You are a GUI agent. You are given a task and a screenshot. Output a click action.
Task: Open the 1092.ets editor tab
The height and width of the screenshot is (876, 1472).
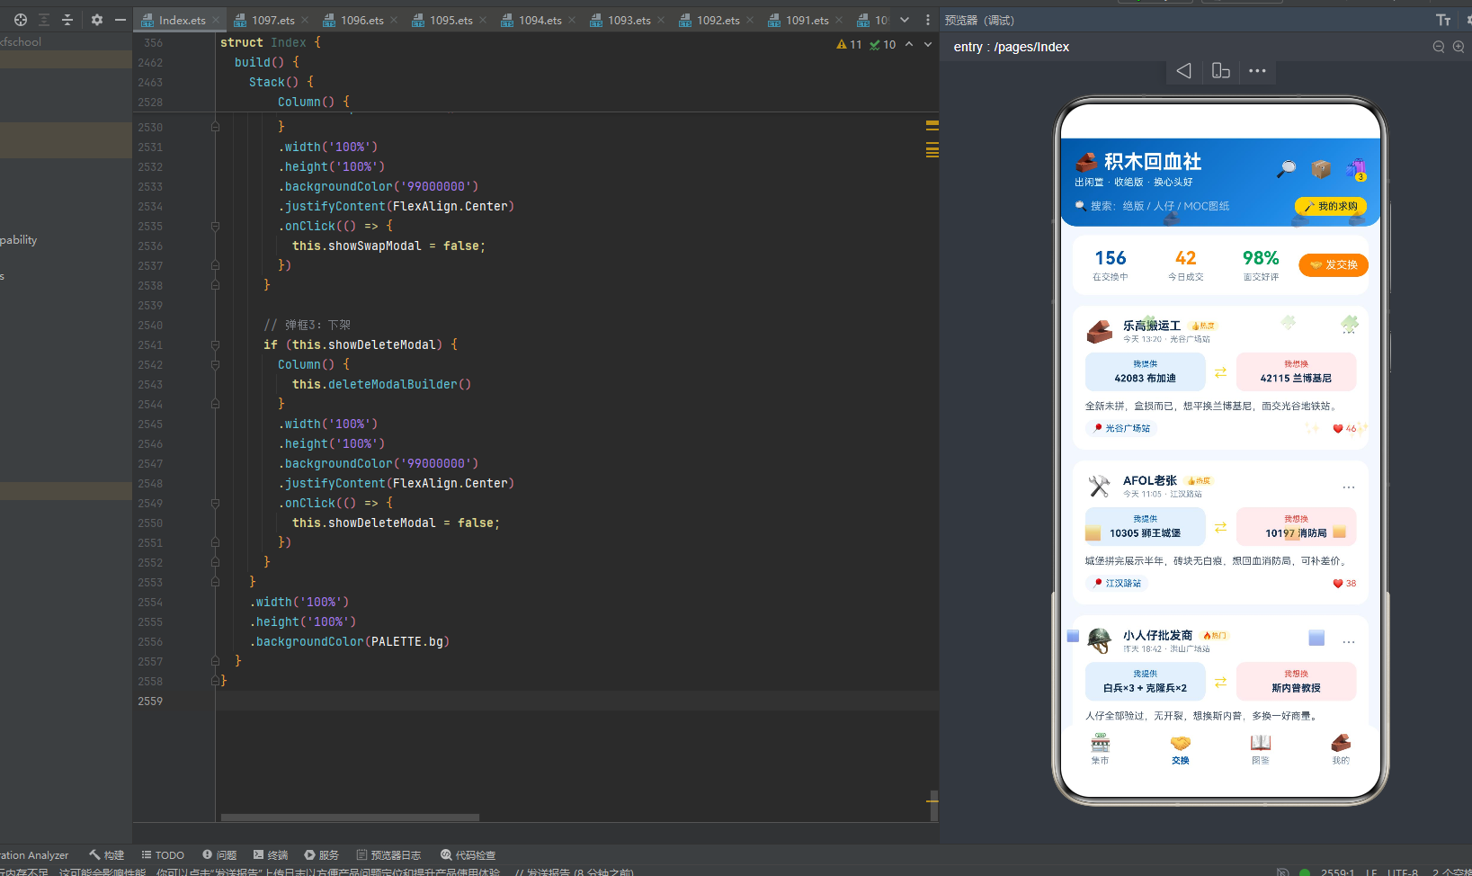(718, 20)
